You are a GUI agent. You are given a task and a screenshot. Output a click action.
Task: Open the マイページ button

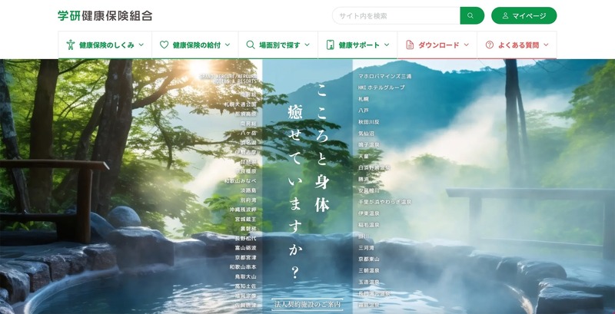524,15
